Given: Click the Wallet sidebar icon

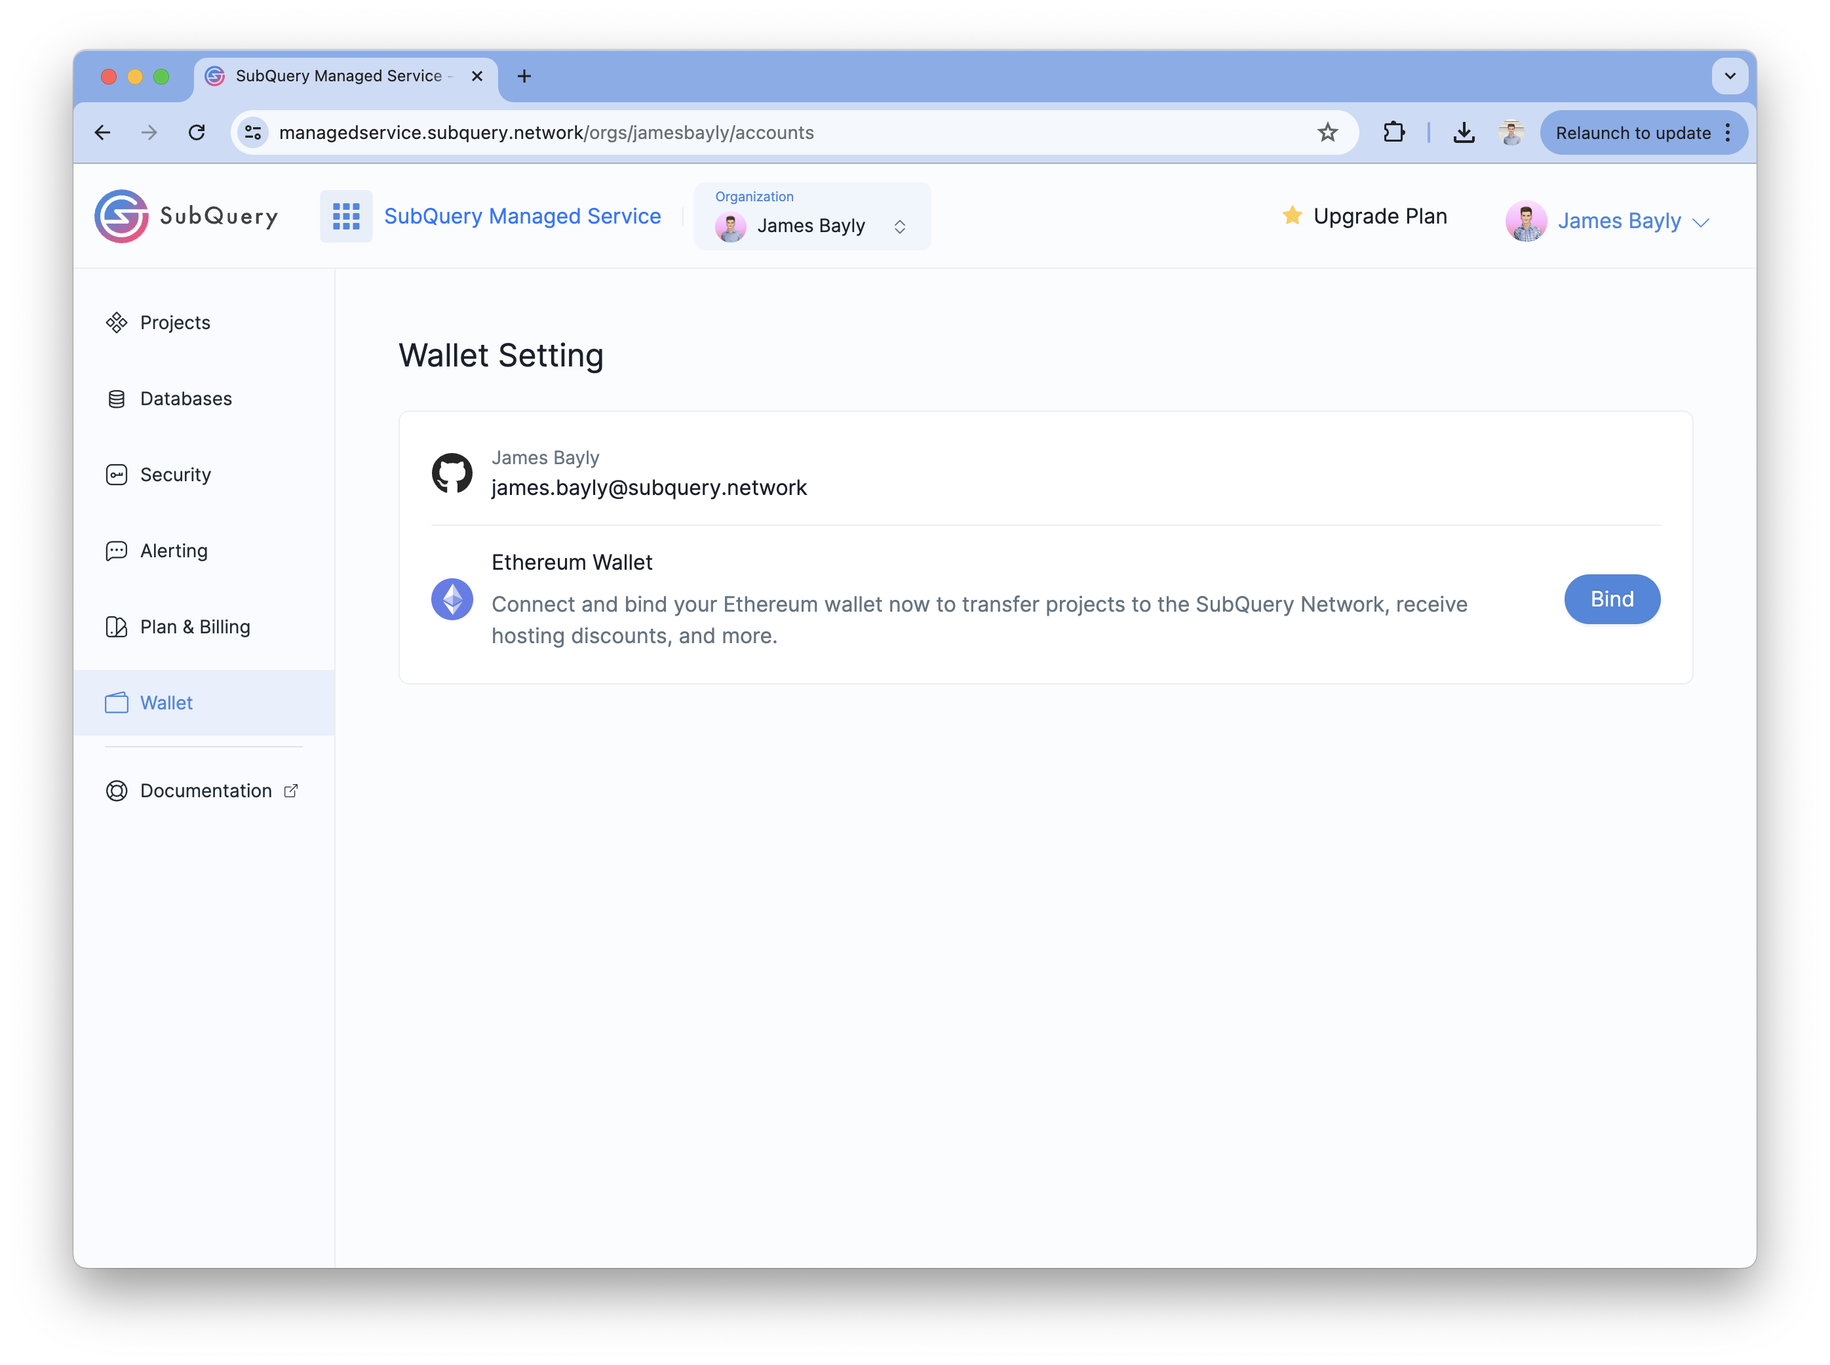Looking at the screenshot, I should [x=117, y=703].
